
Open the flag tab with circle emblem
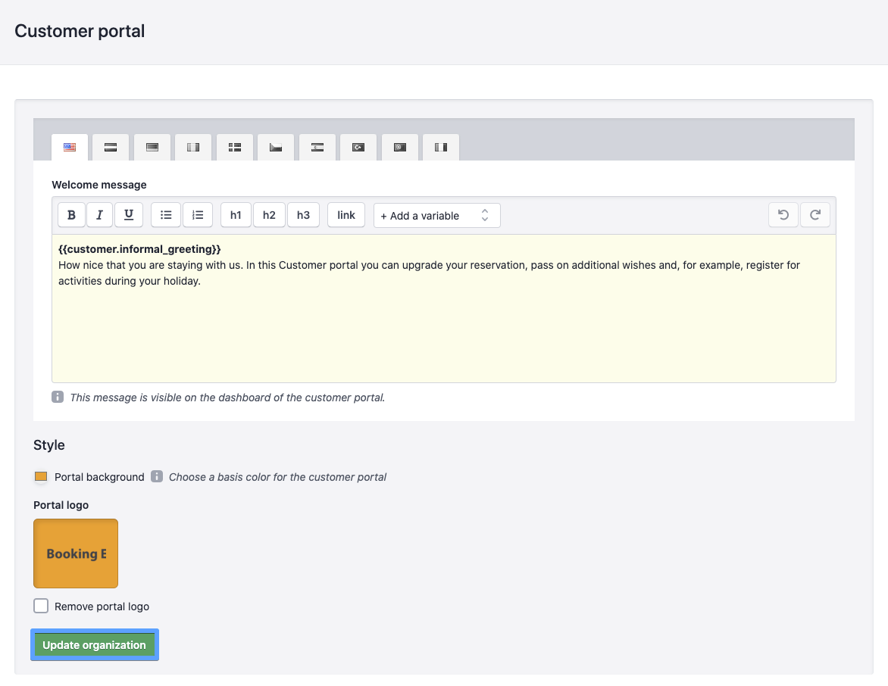click(x=400, y=147)
